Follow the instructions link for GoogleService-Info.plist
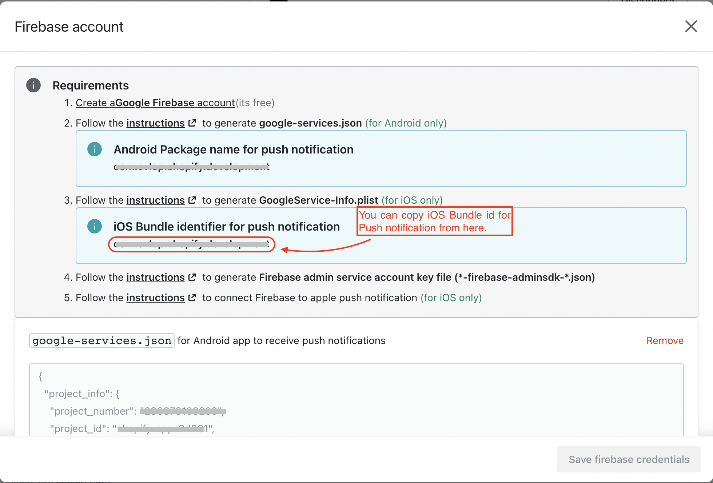This screenshot has height=483, width=713. 155,200
